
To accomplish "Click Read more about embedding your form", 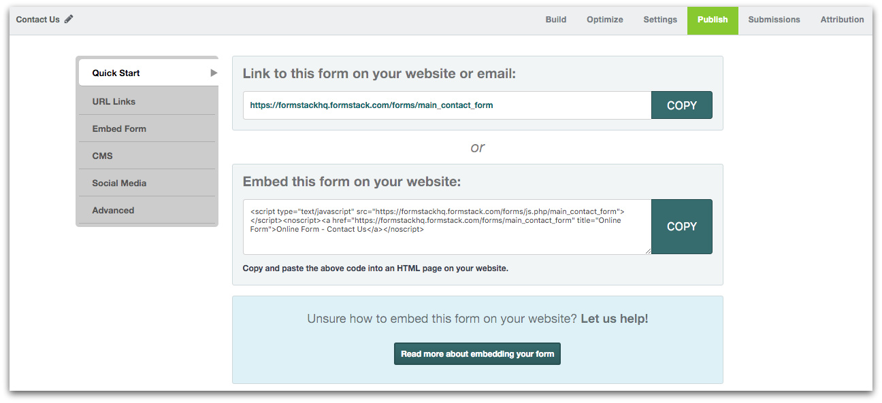I will [x=477, y=353].
